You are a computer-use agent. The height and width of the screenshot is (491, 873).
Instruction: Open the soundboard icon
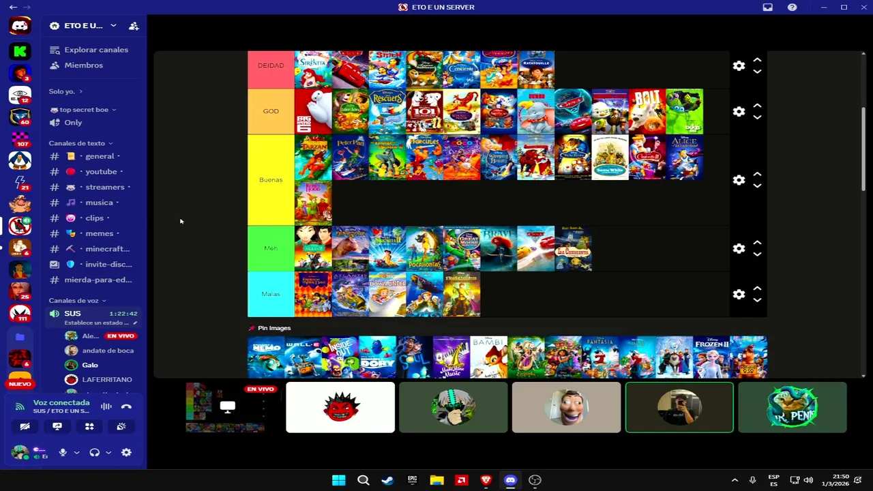[x=121, y=426]
